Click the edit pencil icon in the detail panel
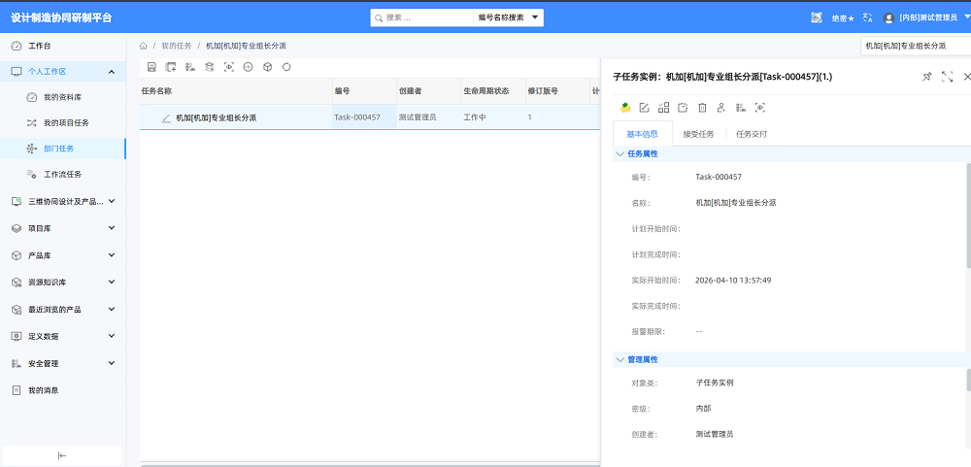971x467 pixels. pyautogui.click(x=644, y=108)
